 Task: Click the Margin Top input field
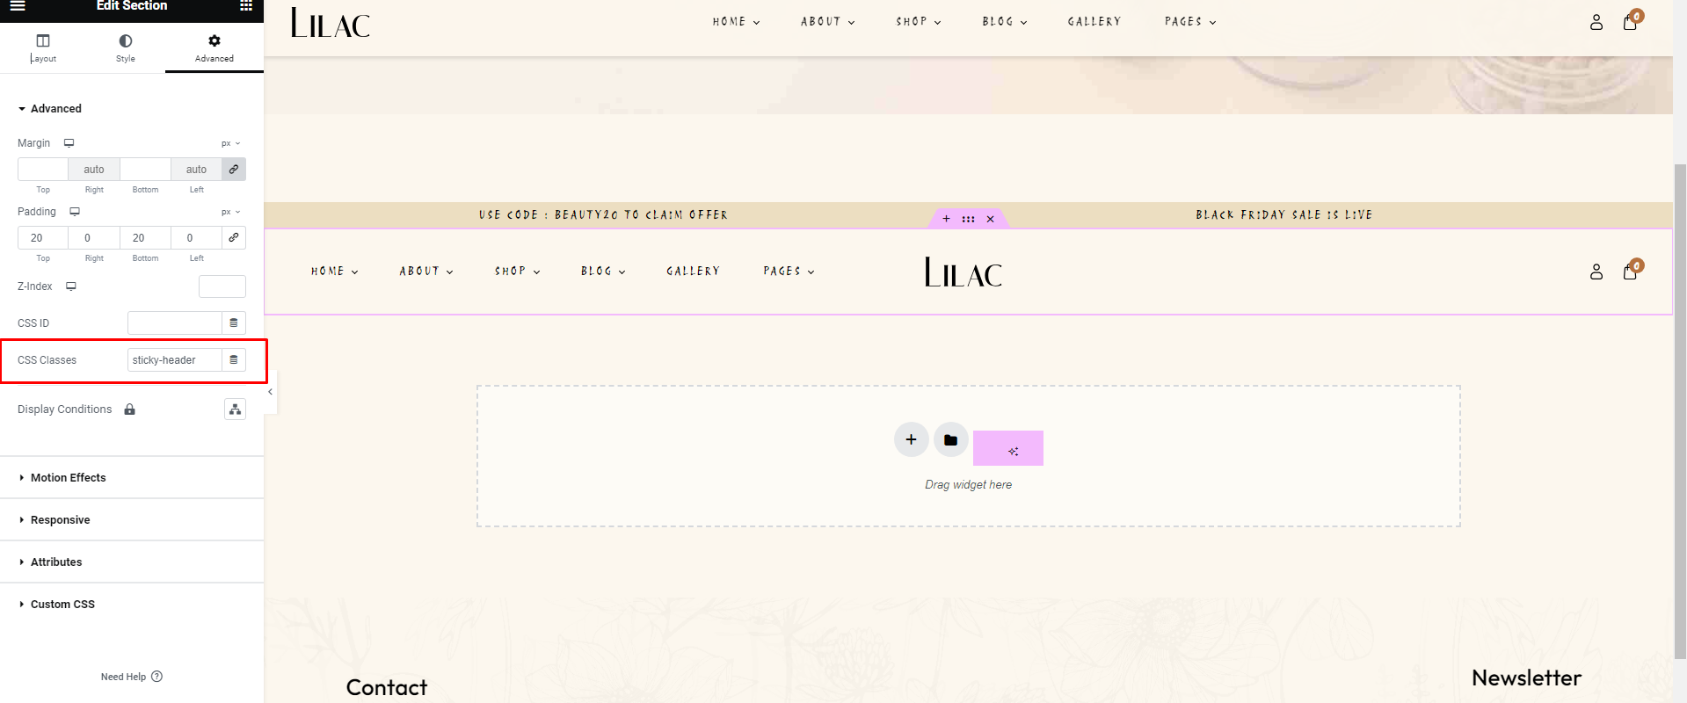[x=43, y=170]
